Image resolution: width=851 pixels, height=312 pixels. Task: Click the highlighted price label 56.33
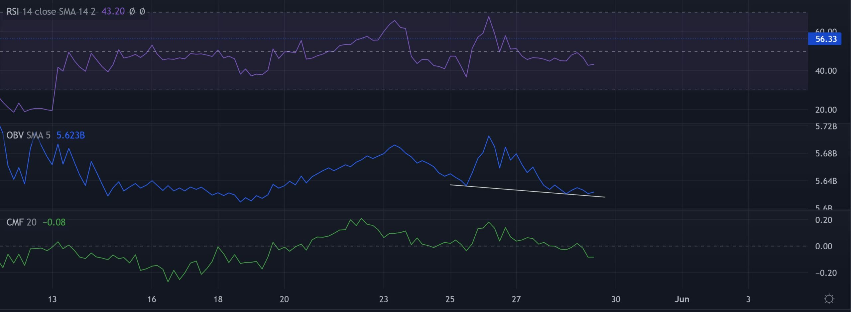coord(825,39)
